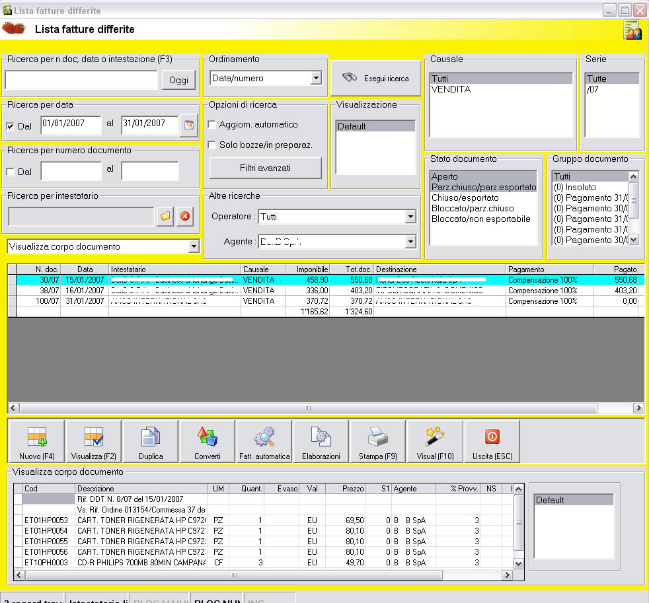Viewport: 649px width, 603px height.
Task: Click the Nuovo (F4) toolbar icon
Action: (37, 441)
